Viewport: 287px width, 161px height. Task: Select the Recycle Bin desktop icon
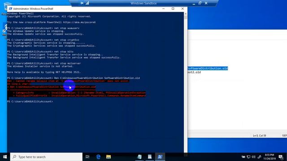(x=5, y=8)
